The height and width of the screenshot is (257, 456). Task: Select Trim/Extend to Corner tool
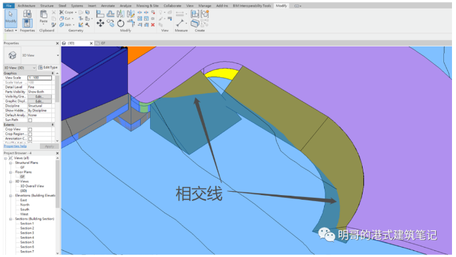pos(131,23)
